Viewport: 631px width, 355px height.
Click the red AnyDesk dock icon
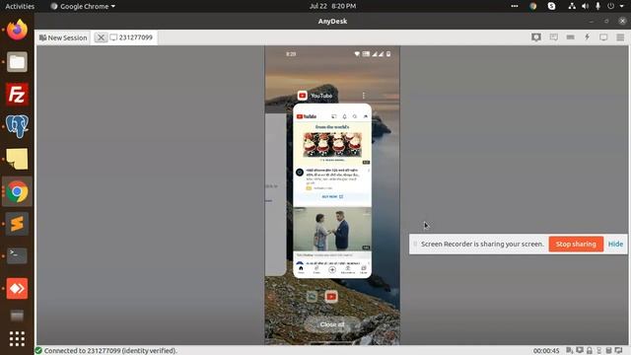pyautogui.click(x=17, y=288)
